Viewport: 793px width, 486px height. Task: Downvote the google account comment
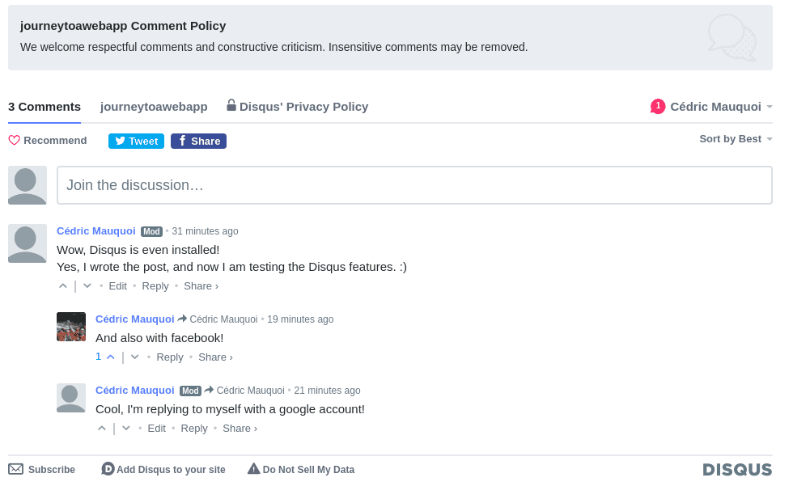pos(126,429)
